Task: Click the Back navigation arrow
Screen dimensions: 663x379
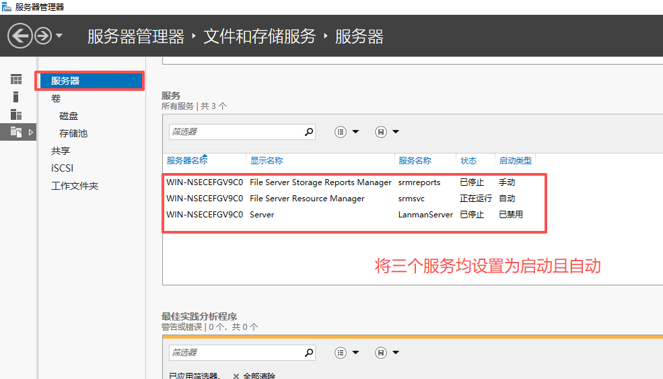Action: pyautogui.click(x=20, y=36)
